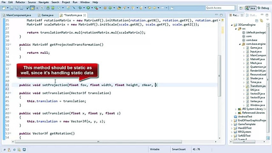Open the Refactor menu
Viewport: 272px width, 153px height.
[x=20, y=2]
